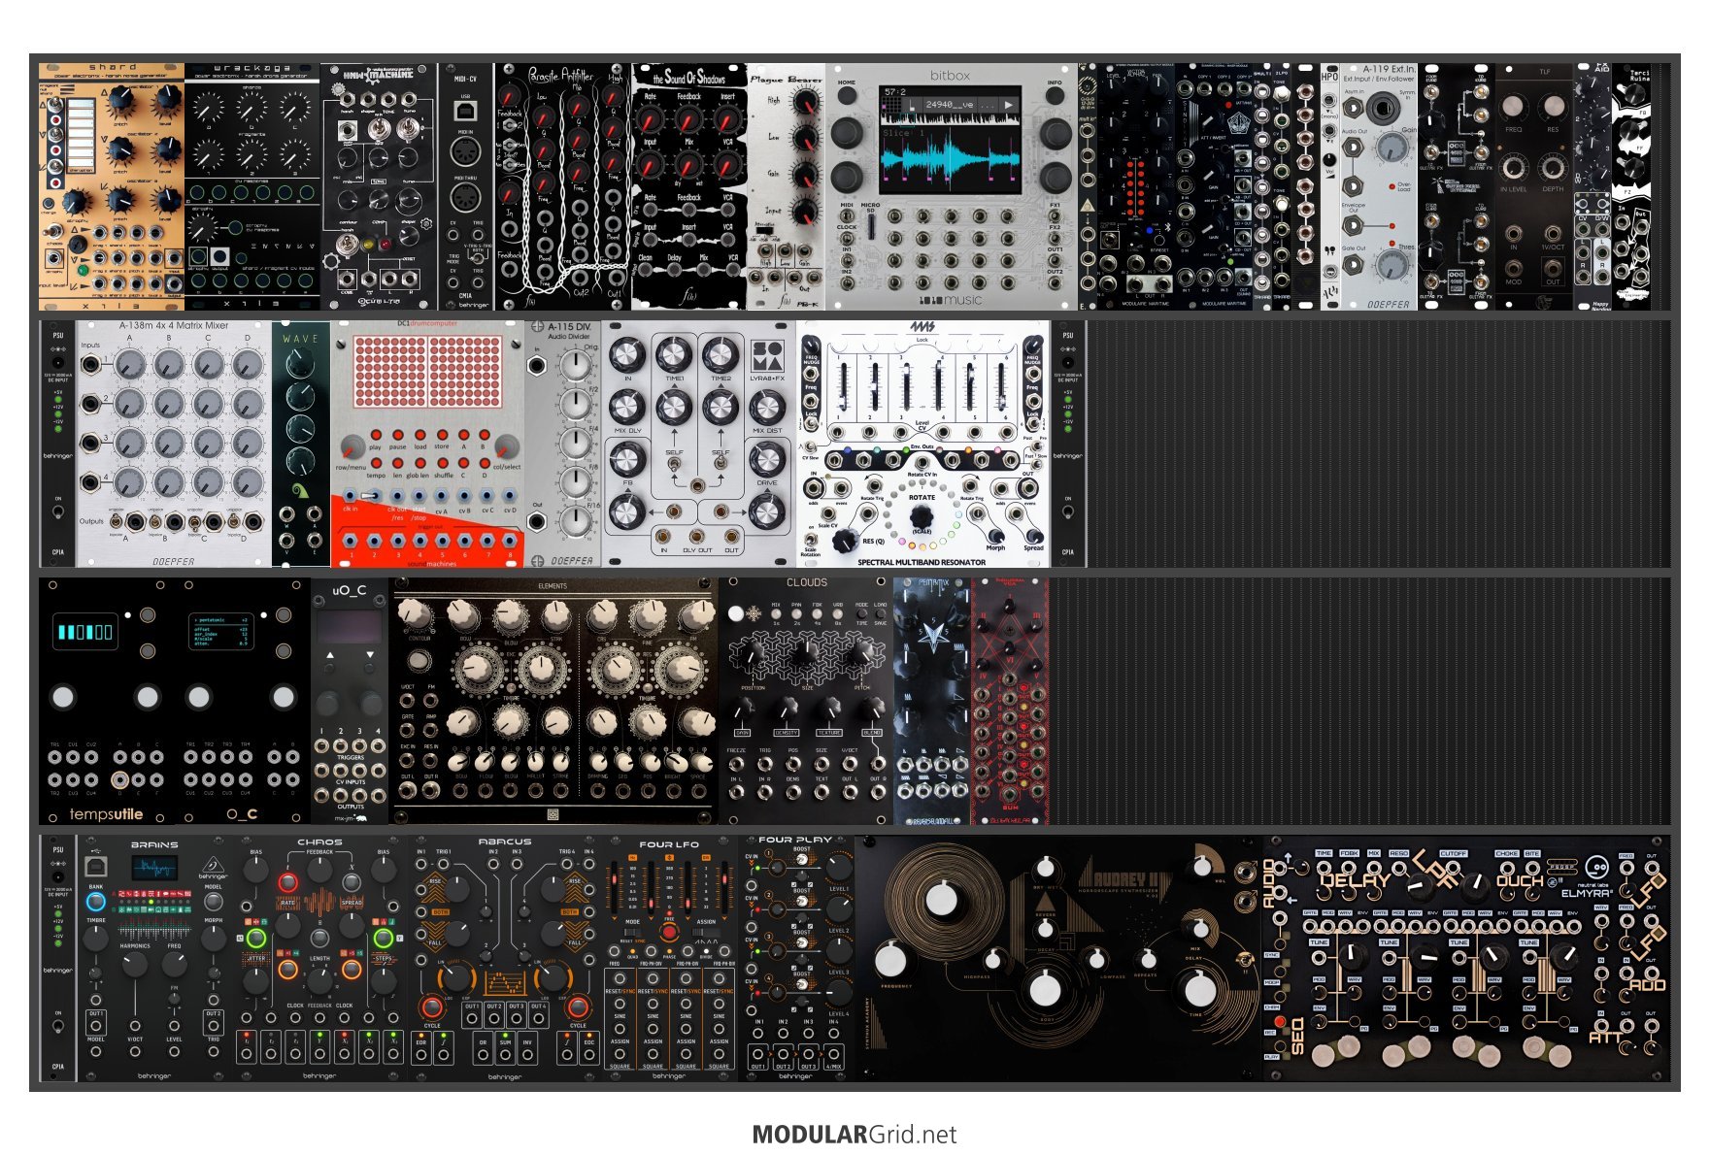Image resolution: width=1710 pixels, height=1155 pixels.
Task: Click the Micro SD slot on bitbox
Action: [871, 227]
